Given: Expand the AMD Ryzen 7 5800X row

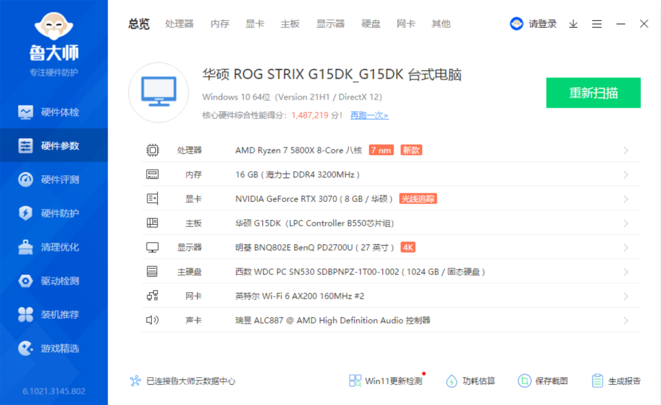Looking at the screenshot, I should coord(391,150).
